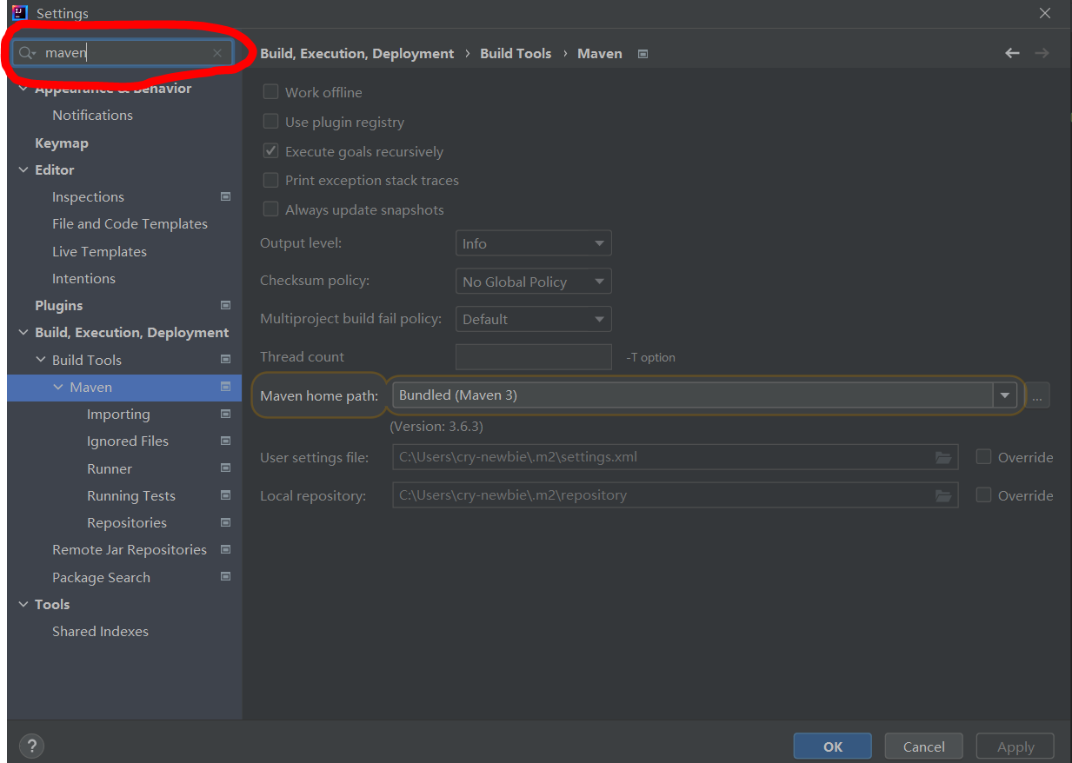Clear the maven search text

coord(217,53)
